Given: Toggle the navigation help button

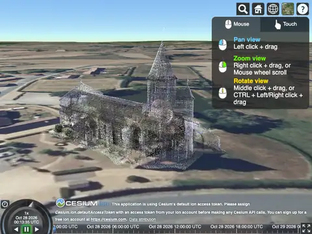Looking at the screenshot, I should point(302,9).
